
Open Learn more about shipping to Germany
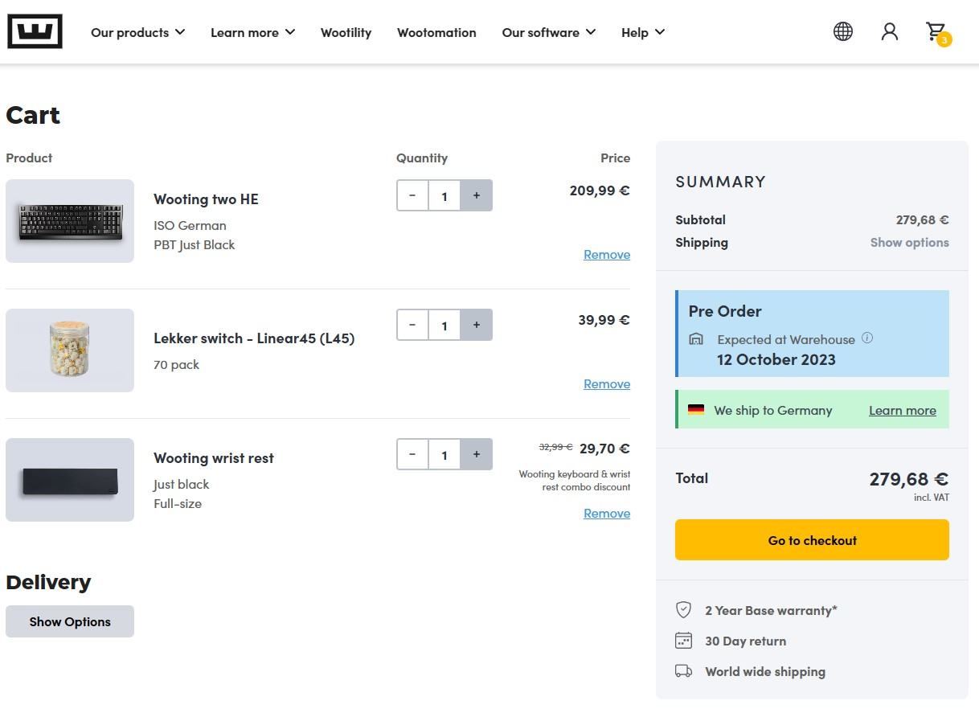902,410
